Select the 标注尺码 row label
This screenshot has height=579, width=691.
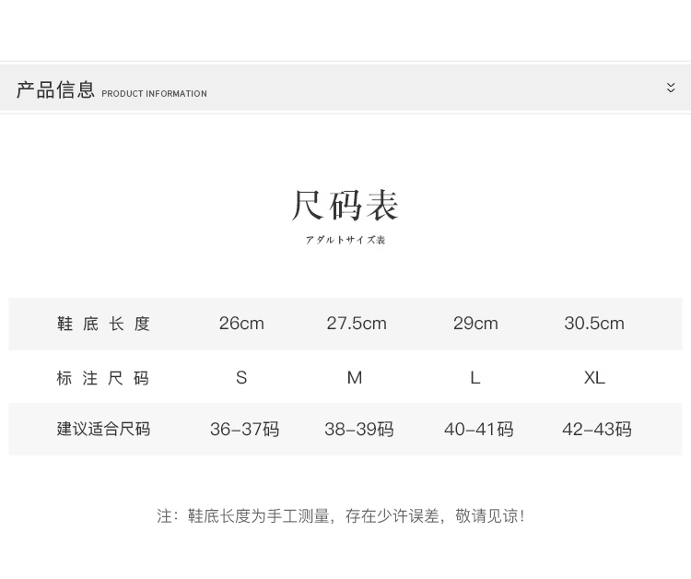coord(102,378)
